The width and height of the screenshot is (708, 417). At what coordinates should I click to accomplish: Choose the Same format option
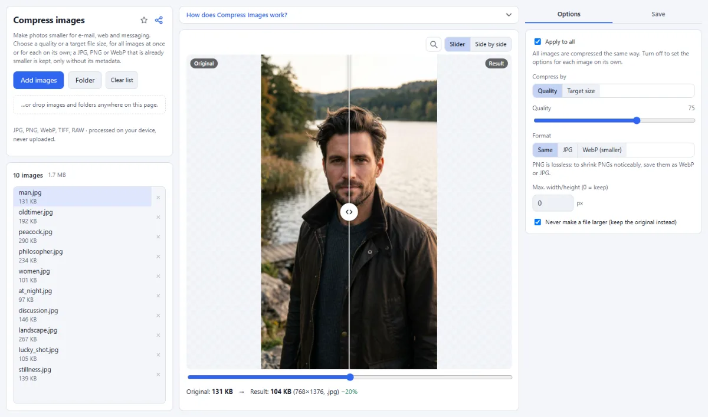click(x=545, y=150)
